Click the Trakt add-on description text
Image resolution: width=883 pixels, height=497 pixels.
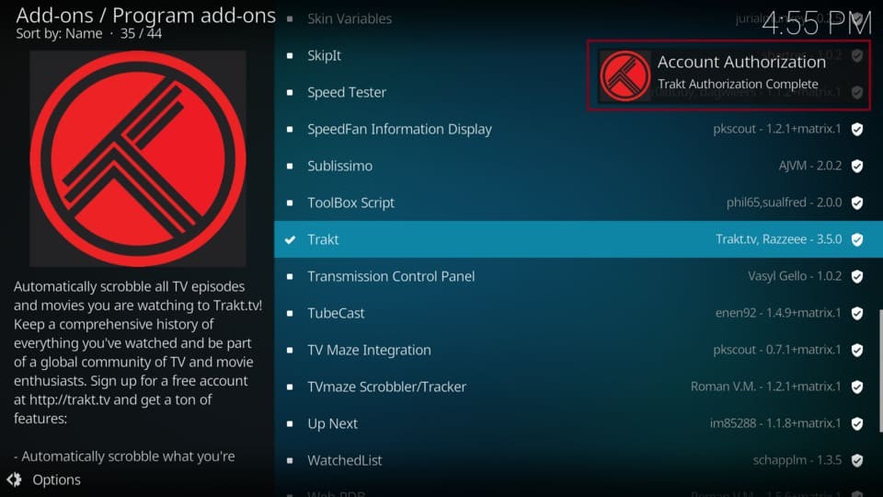138,371
